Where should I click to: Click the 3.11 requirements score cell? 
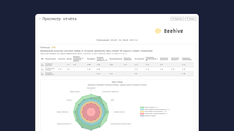point(184,65)
